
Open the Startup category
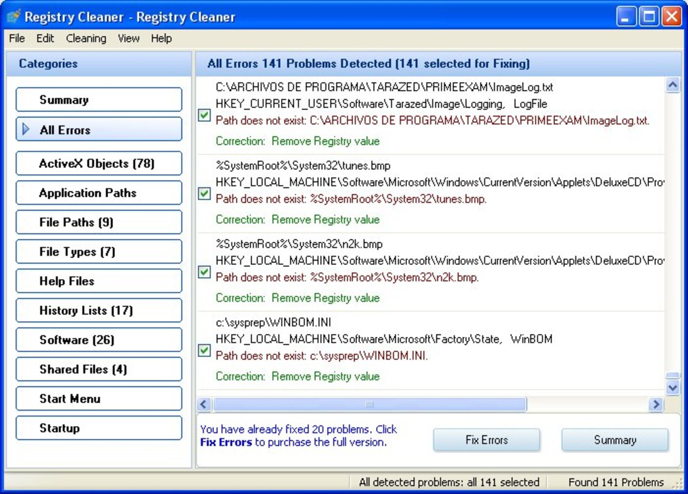[x=99, y=428]
